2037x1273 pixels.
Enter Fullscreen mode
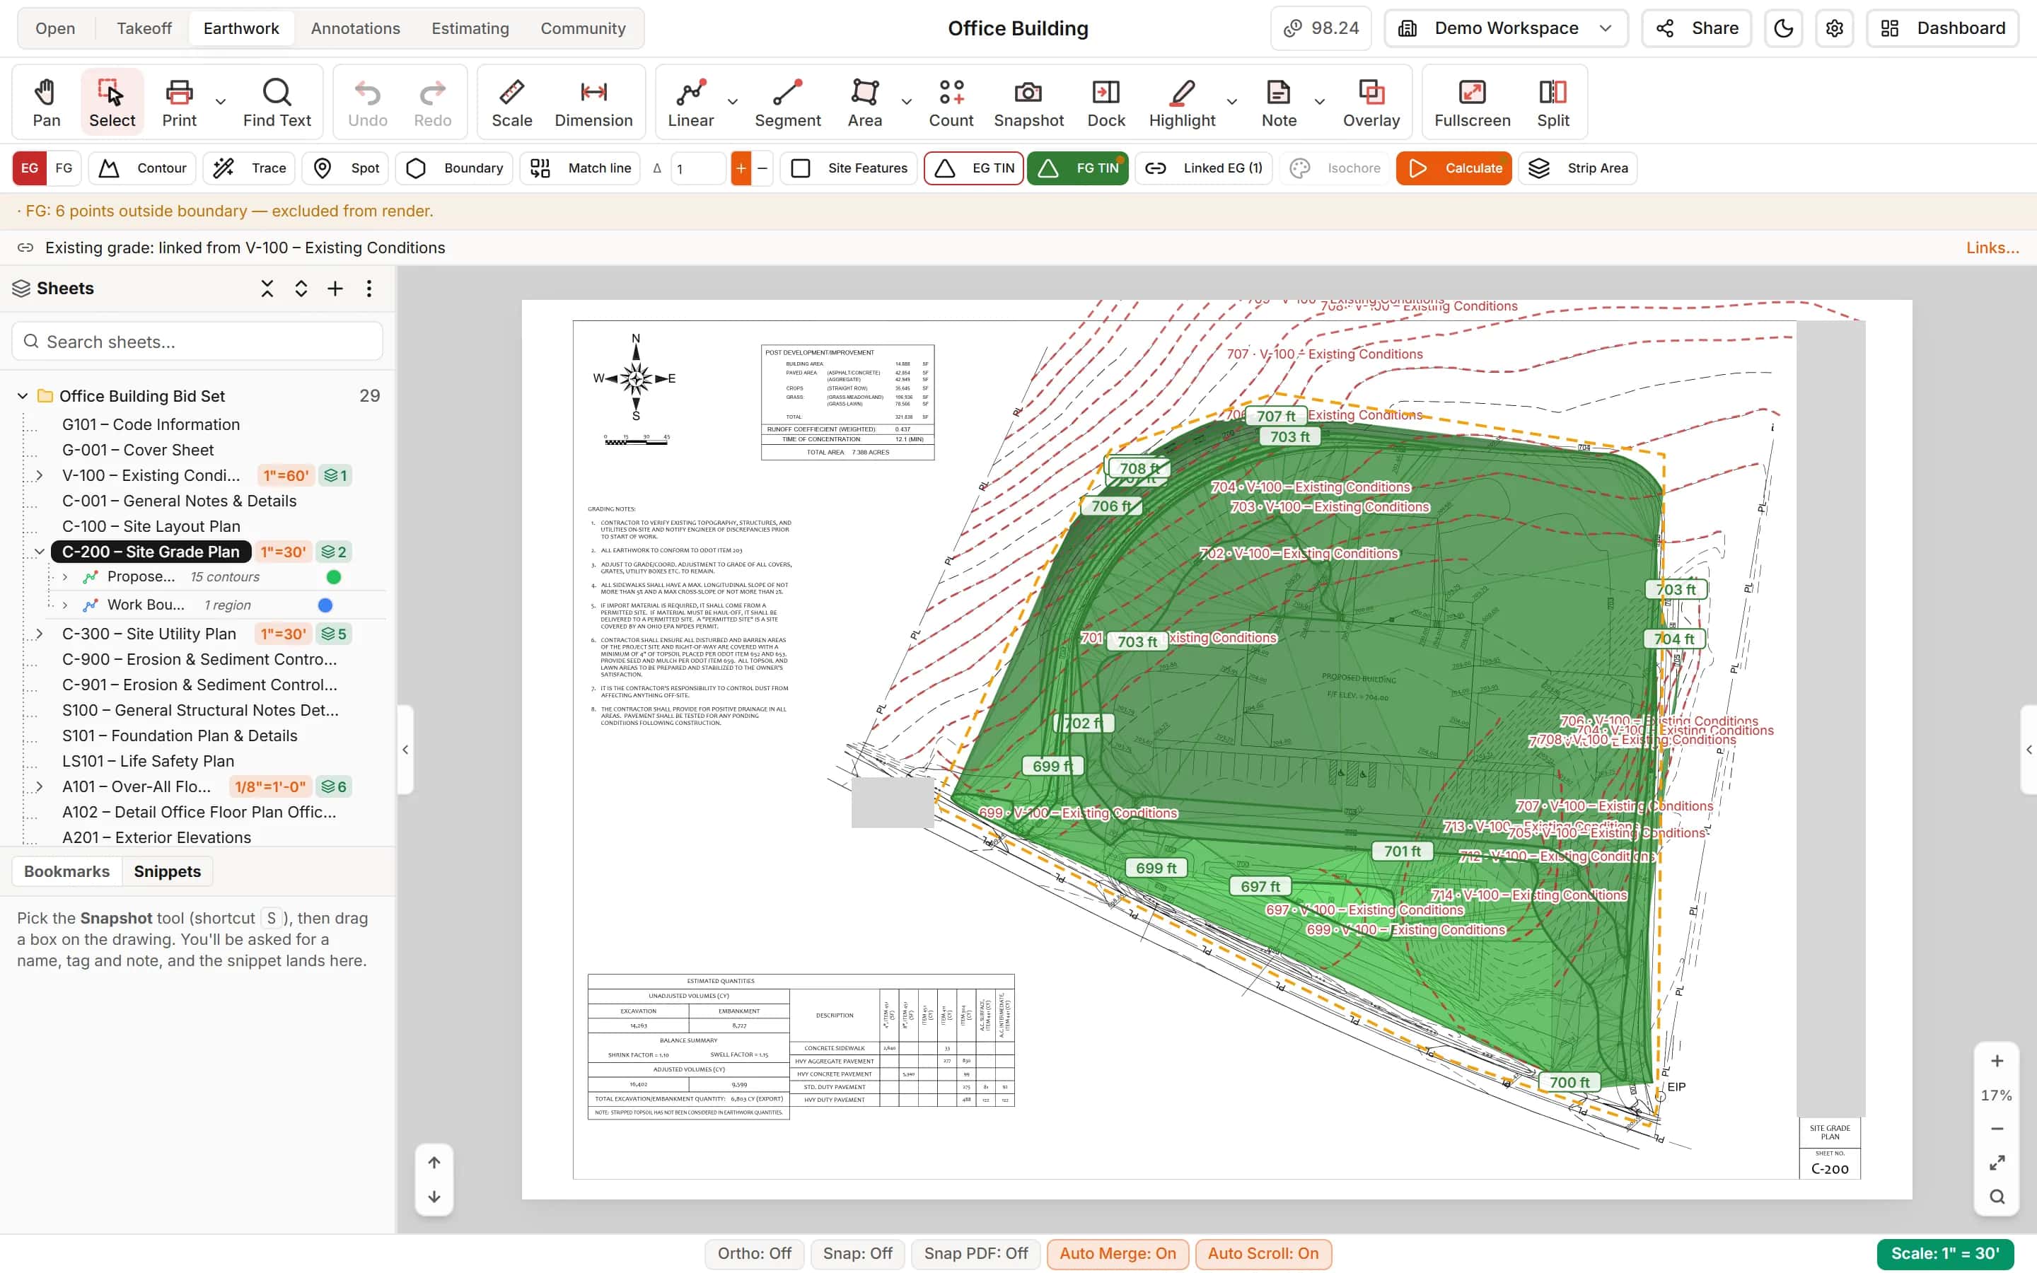(x=1472, y=103)
